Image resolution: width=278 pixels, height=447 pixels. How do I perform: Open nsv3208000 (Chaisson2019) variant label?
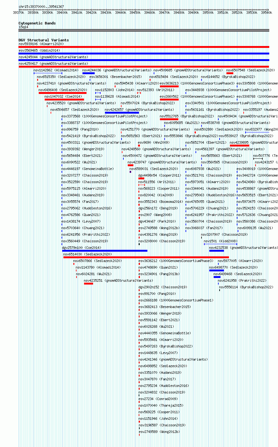click(x=162, y=241)
